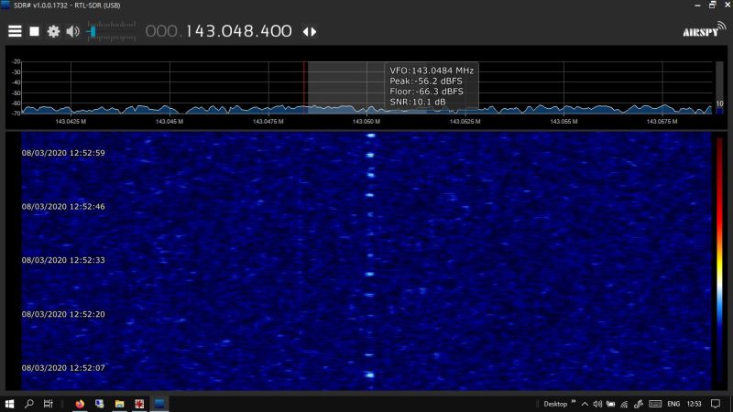The width and height of the screenshot is (733, 412).
Task: Click the 143.0525 M frequency label
Action: (x=465, y=122)
